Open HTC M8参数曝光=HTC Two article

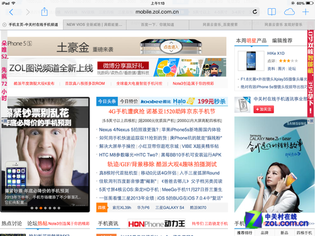129,155
